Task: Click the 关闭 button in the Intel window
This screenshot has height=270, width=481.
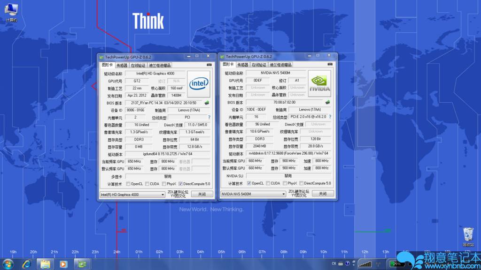Action: [202, 195]
